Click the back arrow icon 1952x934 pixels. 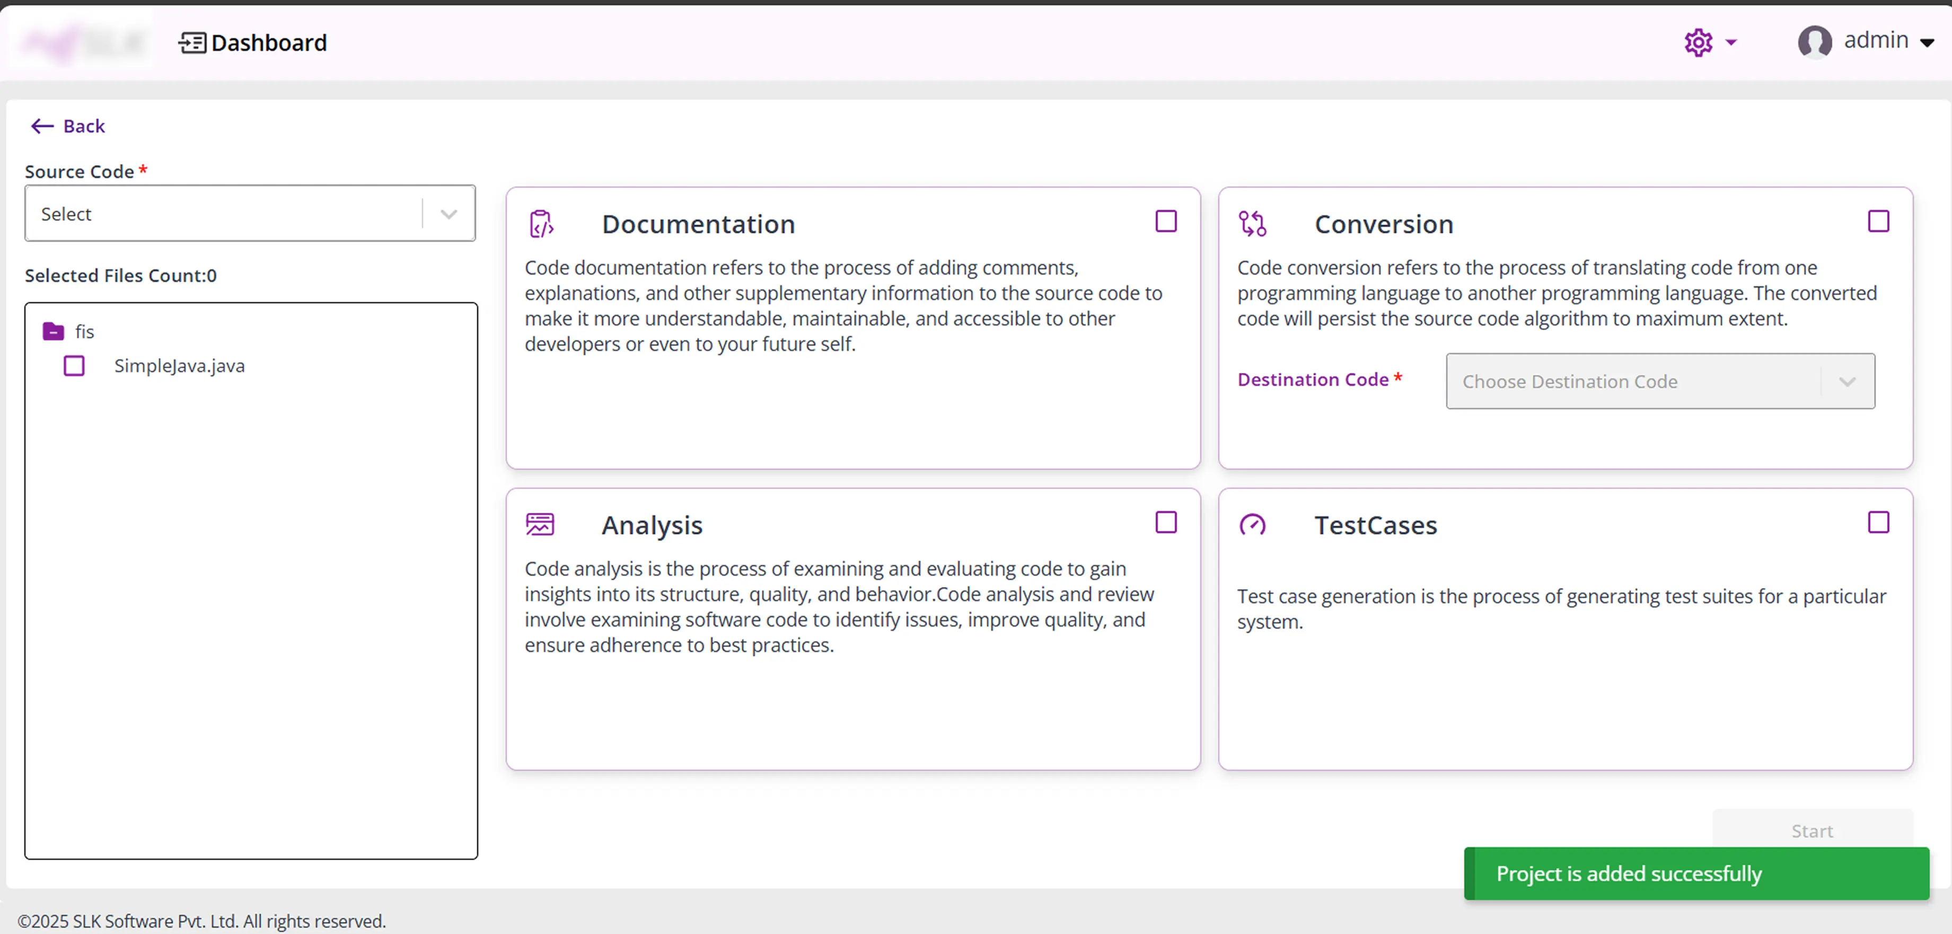[x=42, y=126]
